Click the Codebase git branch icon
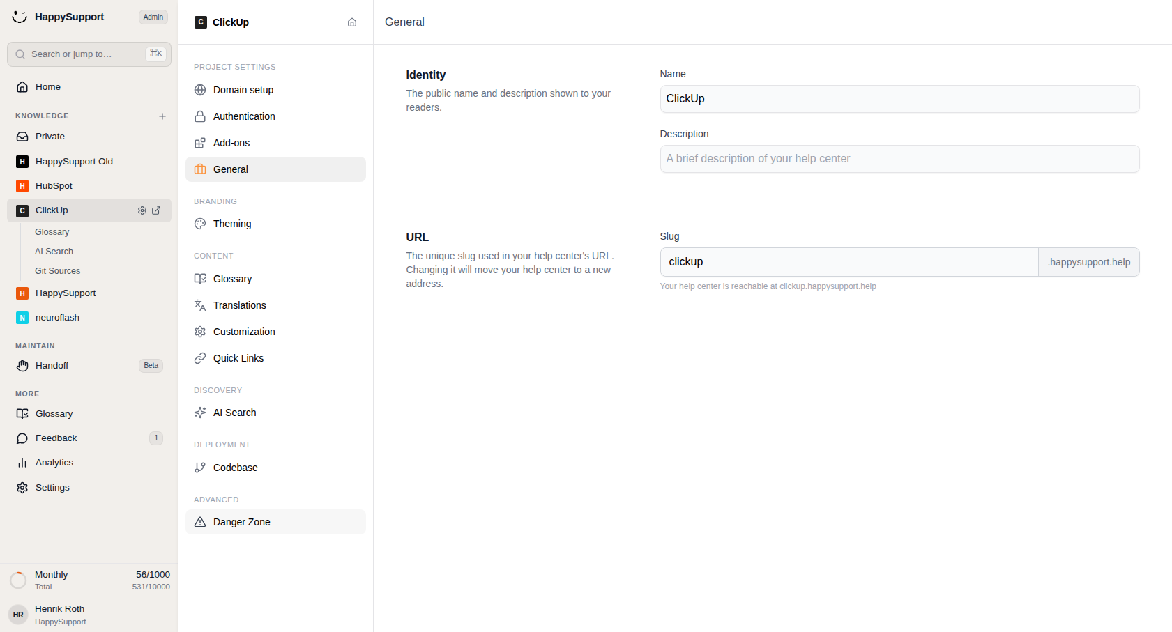 tap(200, 468)
